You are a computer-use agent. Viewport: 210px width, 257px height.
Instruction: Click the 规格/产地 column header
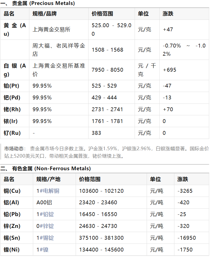click(48, 179)
